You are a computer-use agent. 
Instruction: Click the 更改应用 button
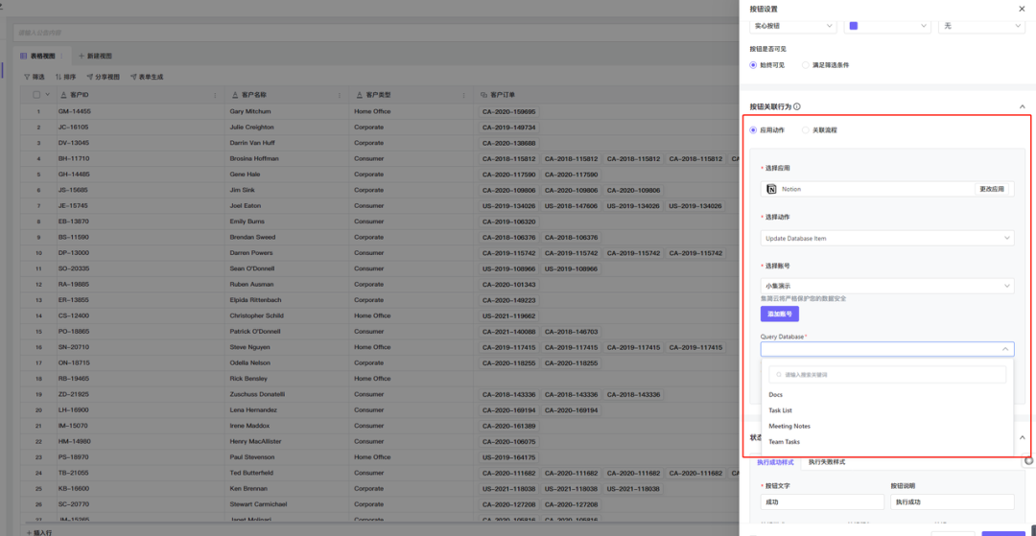[x=992, y=189]
